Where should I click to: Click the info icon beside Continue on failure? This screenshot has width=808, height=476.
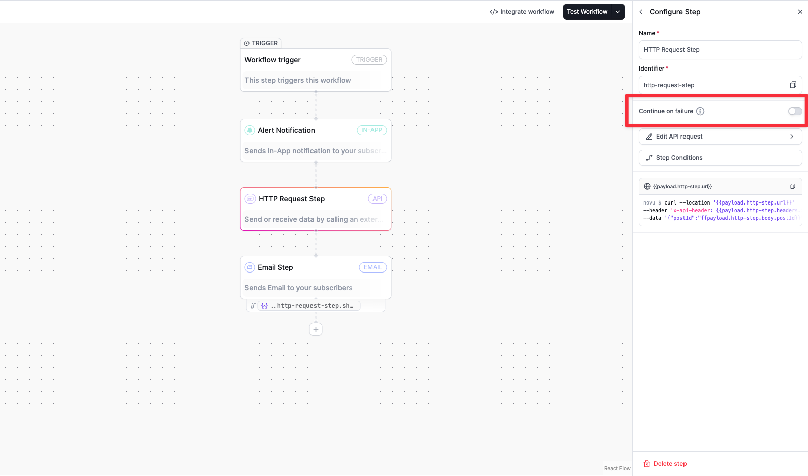(x=701, y=111)
